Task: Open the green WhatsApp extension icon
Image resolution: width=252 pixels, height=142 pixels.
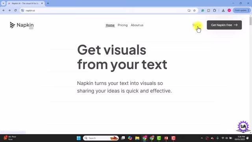Action: click(x=203, y=11)
